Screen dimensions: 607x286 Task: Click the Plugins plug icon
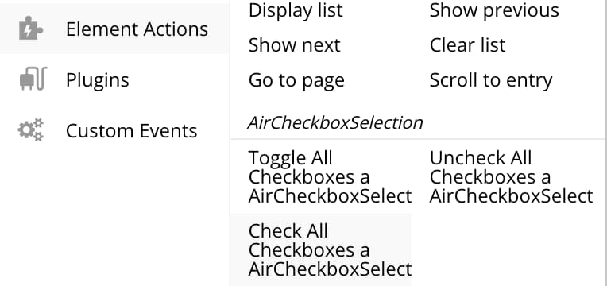coord(33,79)
